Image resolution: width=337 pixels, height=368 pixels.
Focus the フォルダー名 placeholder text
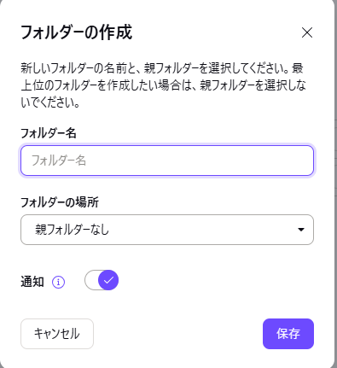click(x=59, y=161)
